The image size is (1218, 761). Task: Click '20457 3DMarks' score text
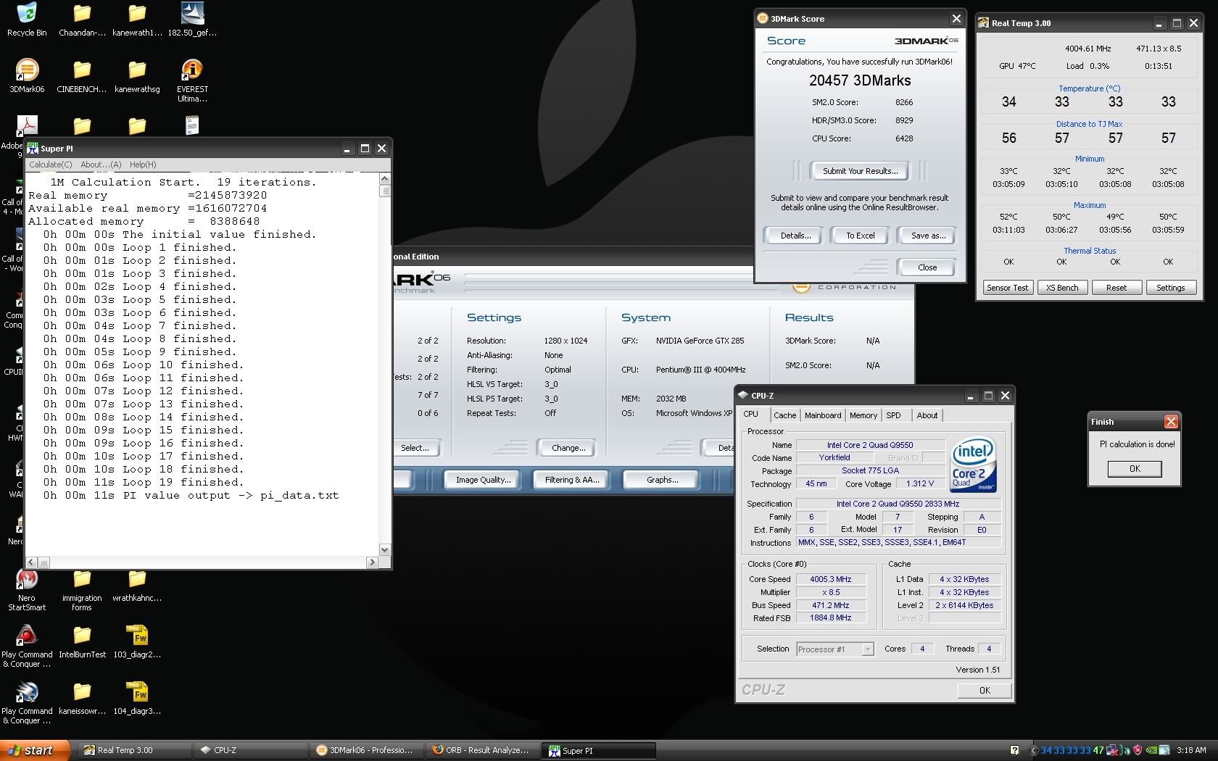(860, 80)
